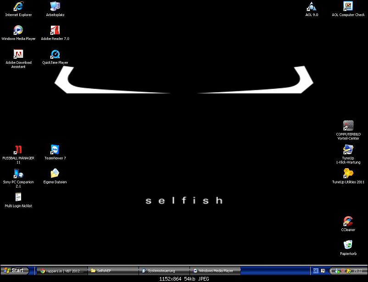Image resolution: width=368 pixels, height=282 pixels.
Task: Select AOL Computer Check icon
Action: point(348,7)
